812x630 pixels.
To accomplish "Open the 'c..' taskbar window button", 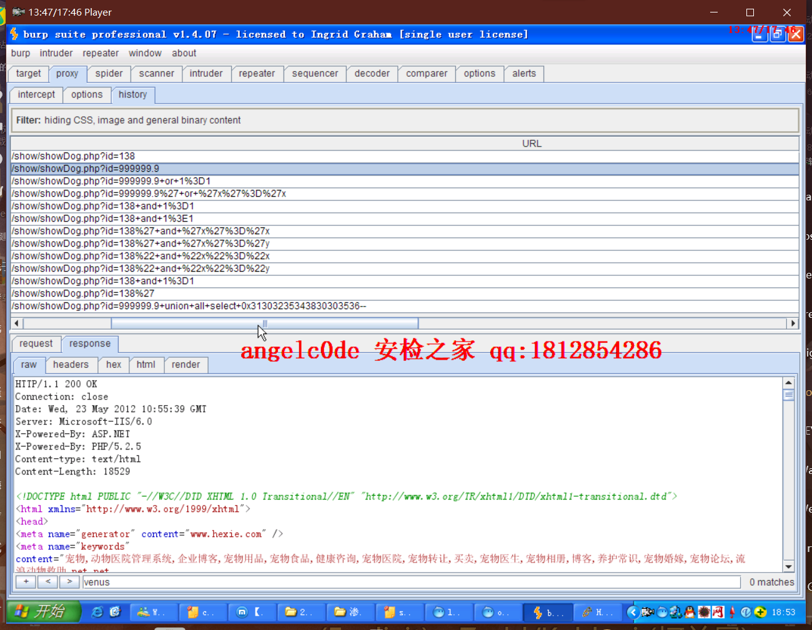I will (202, 613).
